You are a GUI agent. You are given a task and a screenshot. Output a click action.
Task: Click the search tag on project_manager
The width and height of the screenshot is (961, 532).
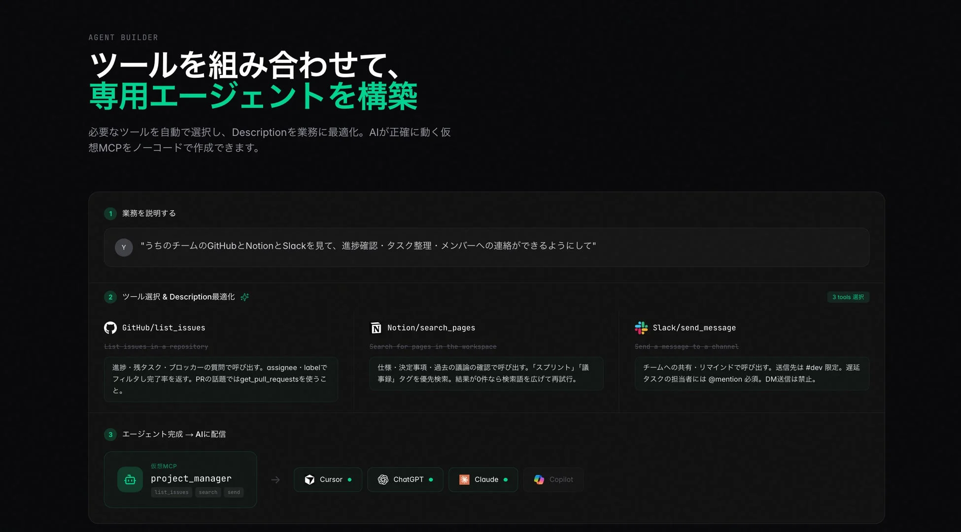click(208, 492)
